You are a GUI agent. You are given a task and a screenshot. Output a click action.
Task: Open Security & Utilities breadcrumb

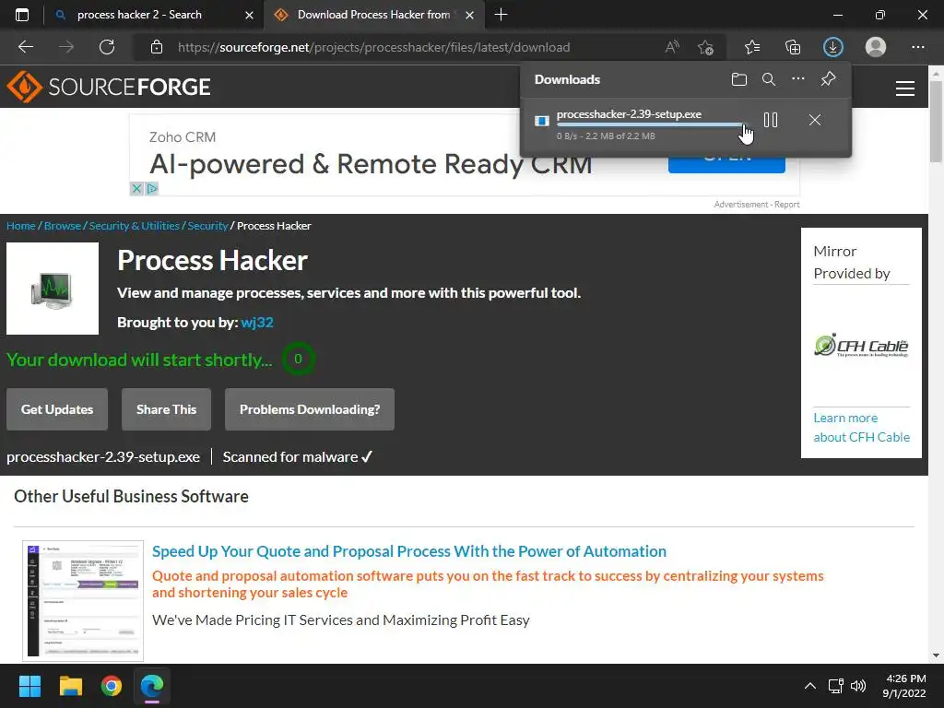coord(135,226)
